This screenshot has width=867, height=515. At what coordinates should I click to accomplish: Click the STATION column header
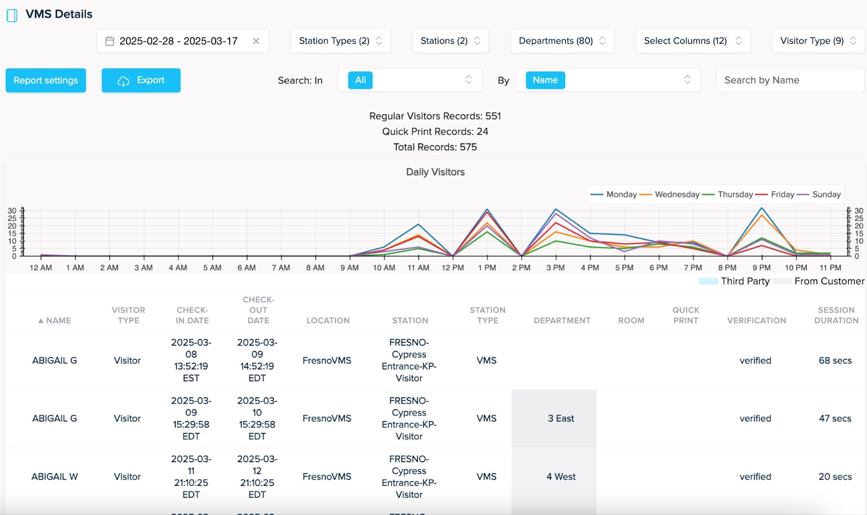[x=410, y=321]
